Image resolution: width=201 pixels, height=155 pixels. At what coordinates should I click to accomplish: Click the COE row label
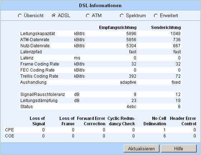tap(10, 136)
